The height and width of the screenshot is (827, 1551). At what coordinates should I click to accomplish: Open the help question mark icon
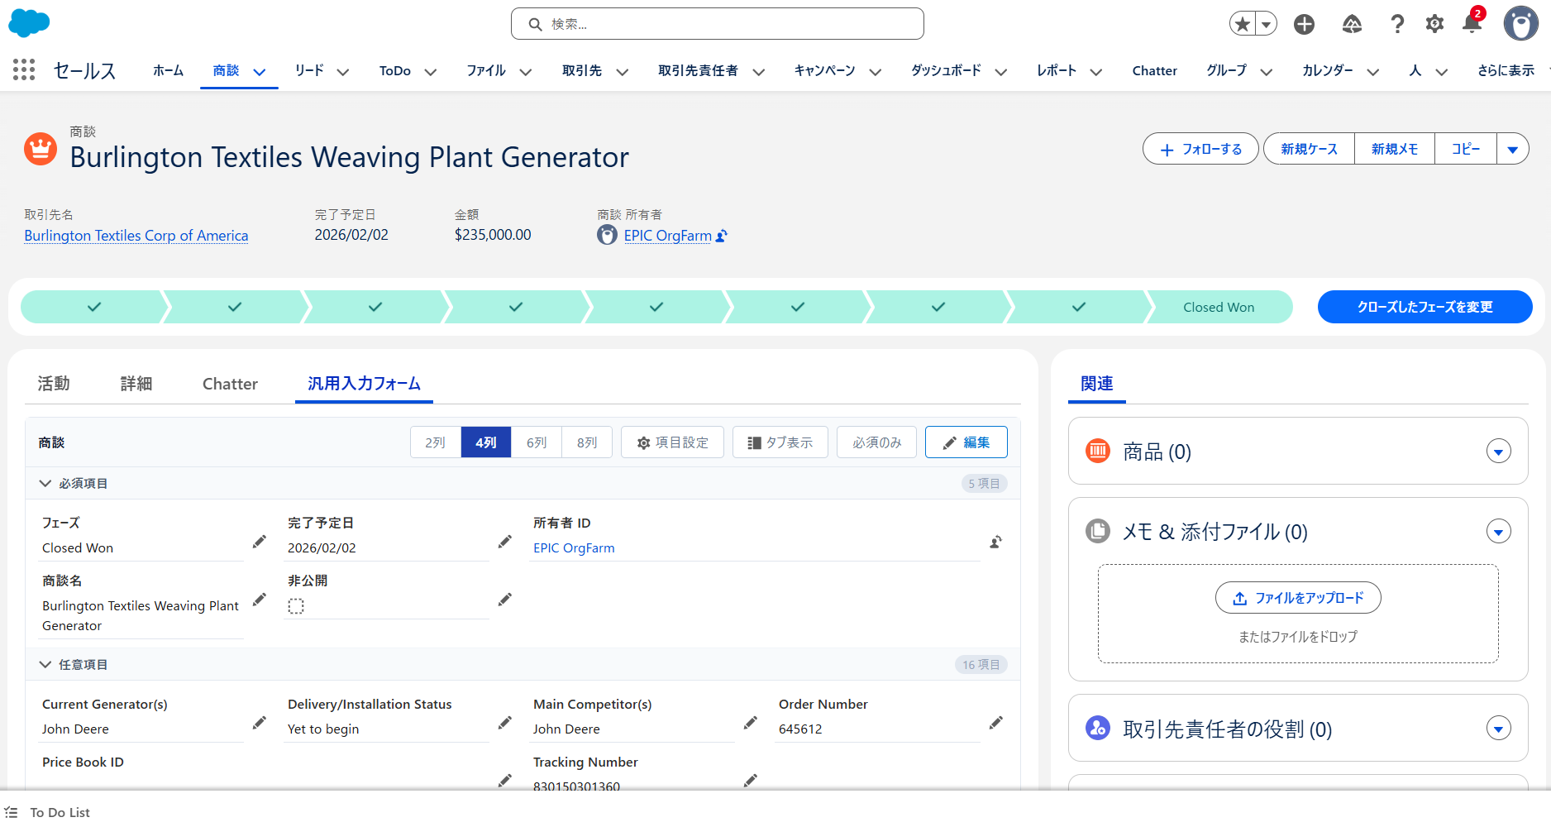1396,24
